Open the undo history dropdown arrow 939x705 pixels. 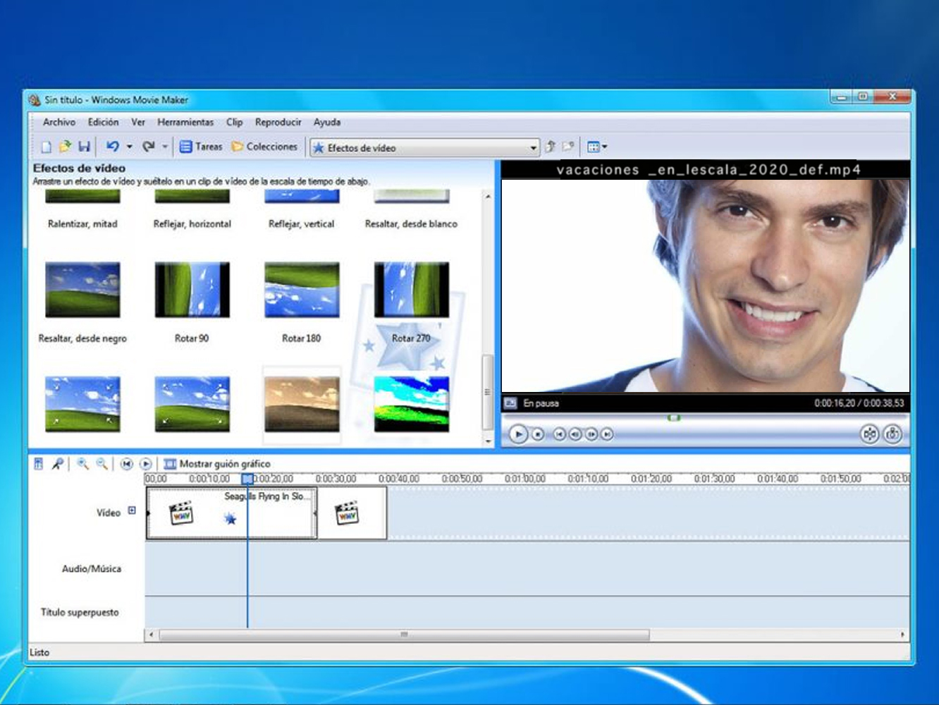click(129, 147)
